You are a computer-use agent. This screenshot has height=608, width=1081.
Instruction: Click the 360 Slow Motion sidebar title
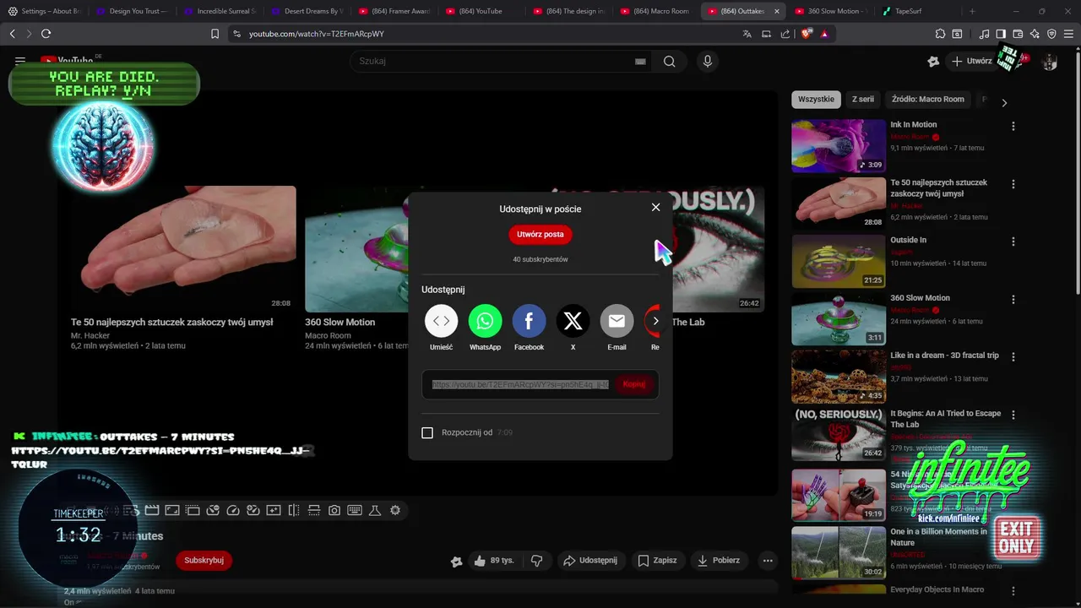[x=920, y=298]
